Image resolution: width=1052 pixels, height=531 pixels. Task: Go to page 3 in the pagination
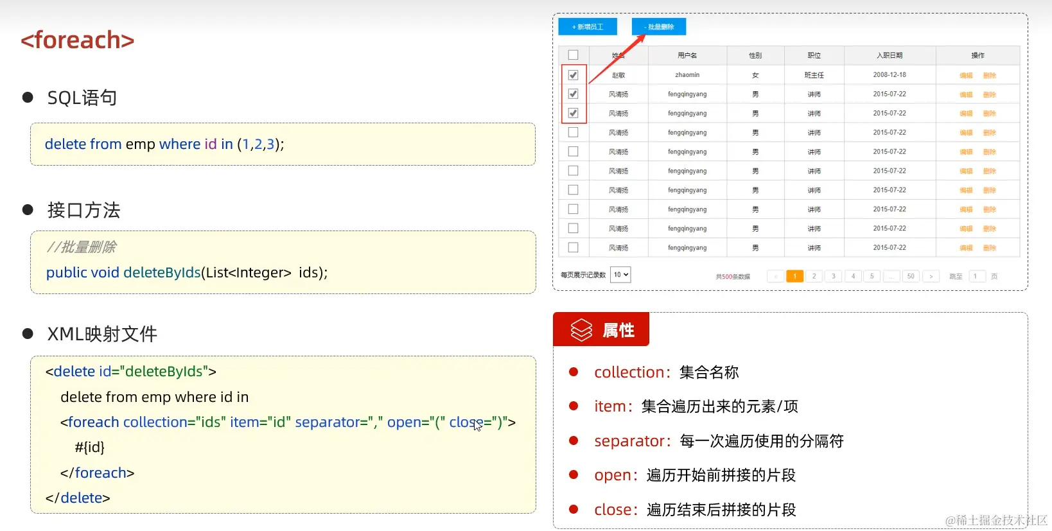[834, 276]
